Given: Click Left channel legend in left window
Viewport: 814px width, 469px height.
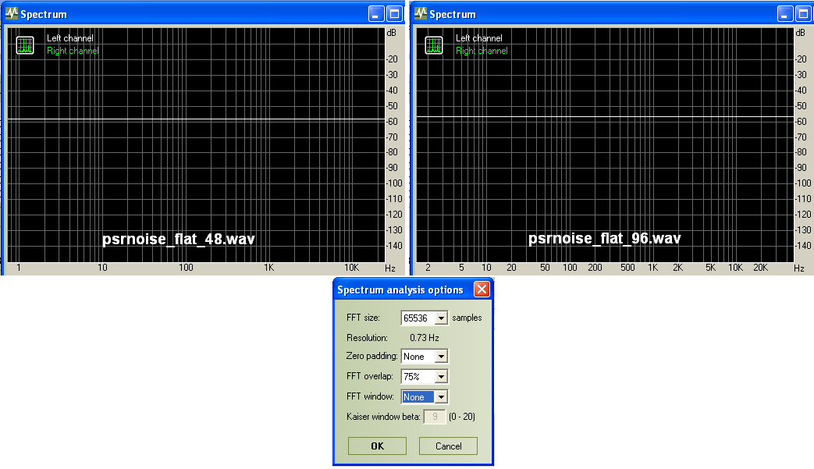Looking at the screenshot, I should pos(70,38).
